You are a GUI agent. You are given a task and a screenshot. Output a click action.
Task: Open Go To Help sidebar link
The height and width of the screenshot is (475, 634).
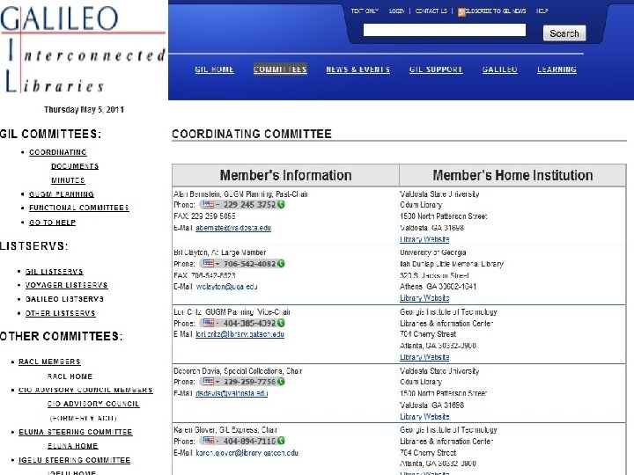tap(52, 223)
